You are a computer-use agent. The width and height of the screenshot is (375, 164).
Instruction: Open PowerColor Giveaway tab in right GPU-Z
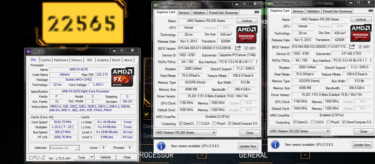click(x=337, y=11)
